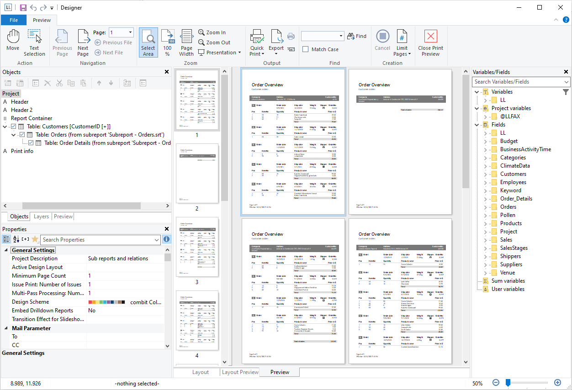Go to Next Page
572x390 pixels.
(83, 42)
